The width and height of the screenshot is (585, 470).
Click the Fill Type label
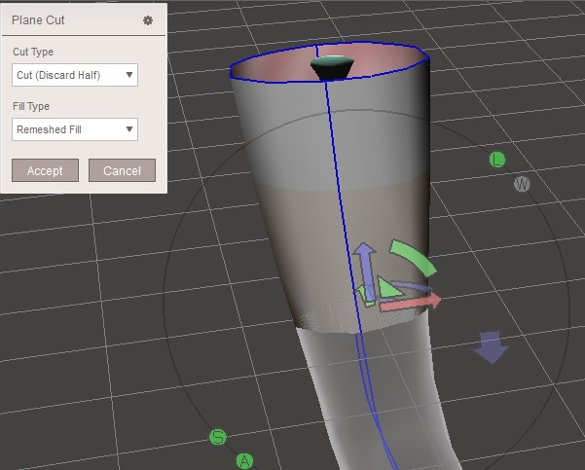[31, 106]
